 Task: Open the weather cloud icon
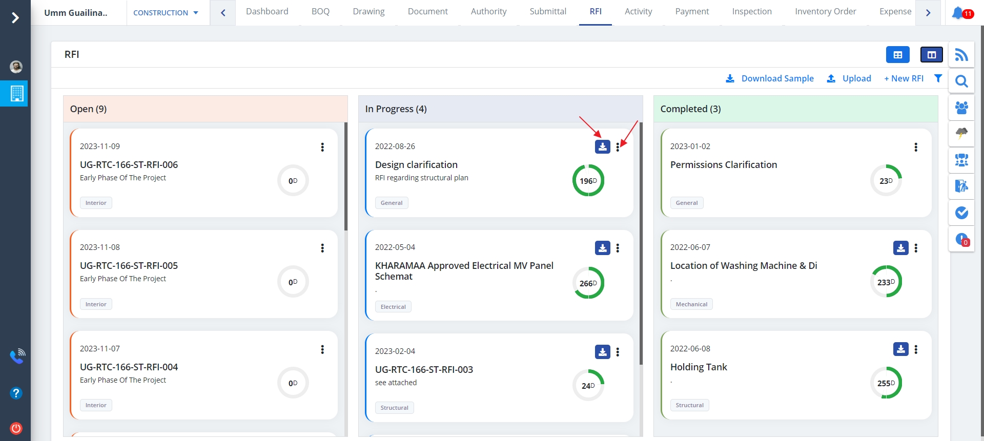[961, 134]
